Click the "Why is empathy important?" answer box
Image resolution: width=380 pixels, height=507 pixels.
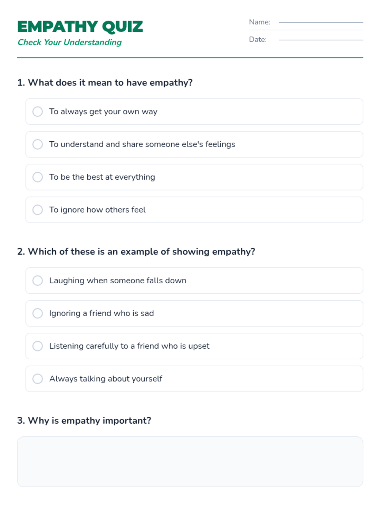tap(190, 461)
